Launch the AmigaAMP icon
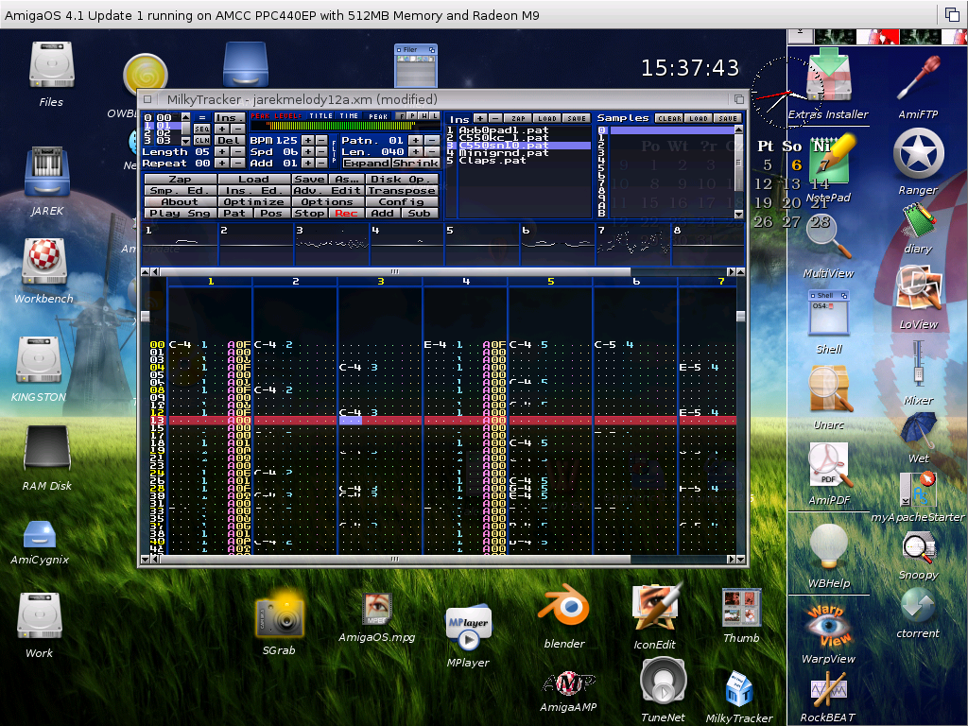 tap(568, 683)
